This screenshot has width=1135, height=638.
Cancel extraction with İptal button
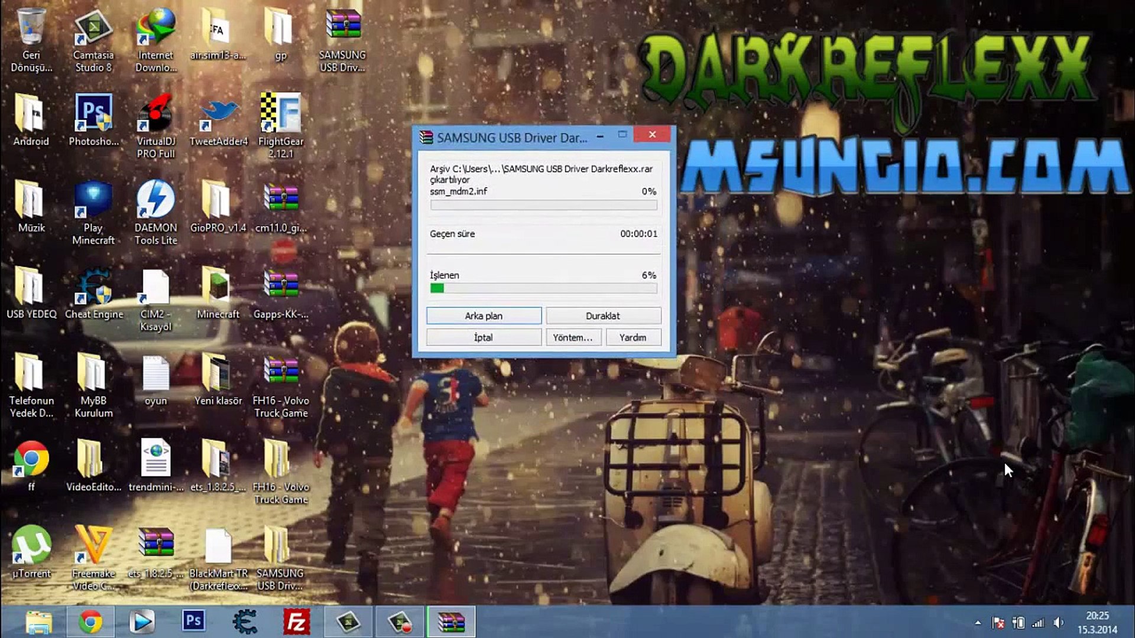(x=484, y=337)
